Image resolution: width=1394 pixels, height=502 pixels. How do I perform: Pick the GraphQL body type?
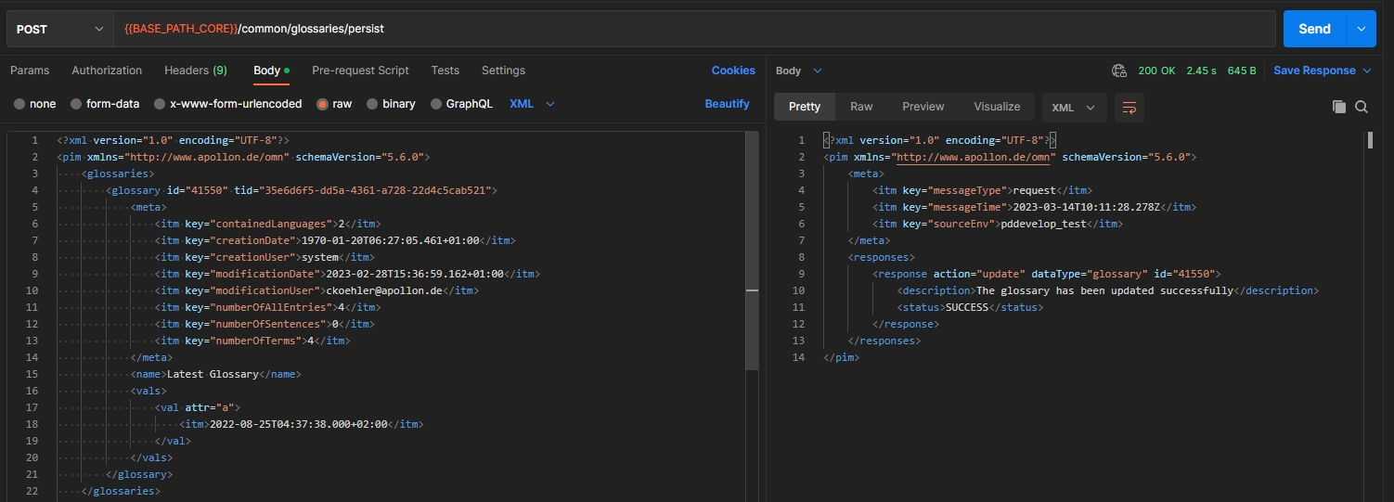coord(461,104)
